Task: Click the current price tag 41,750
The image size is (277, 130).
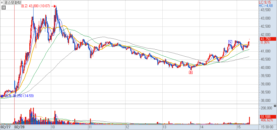Action: (268, 39)
